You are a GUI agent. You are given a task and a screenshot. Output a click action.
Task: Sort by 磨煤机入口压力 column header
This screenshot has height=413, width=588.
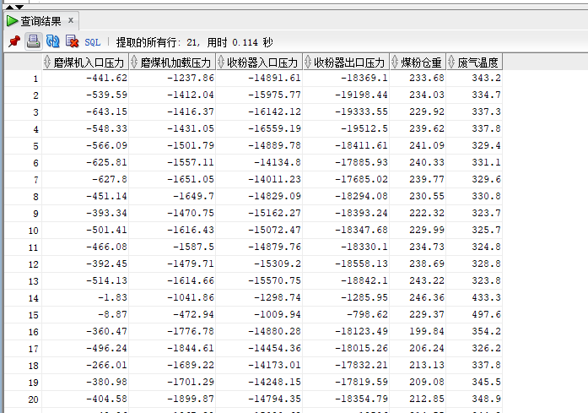tap(85, 62)
